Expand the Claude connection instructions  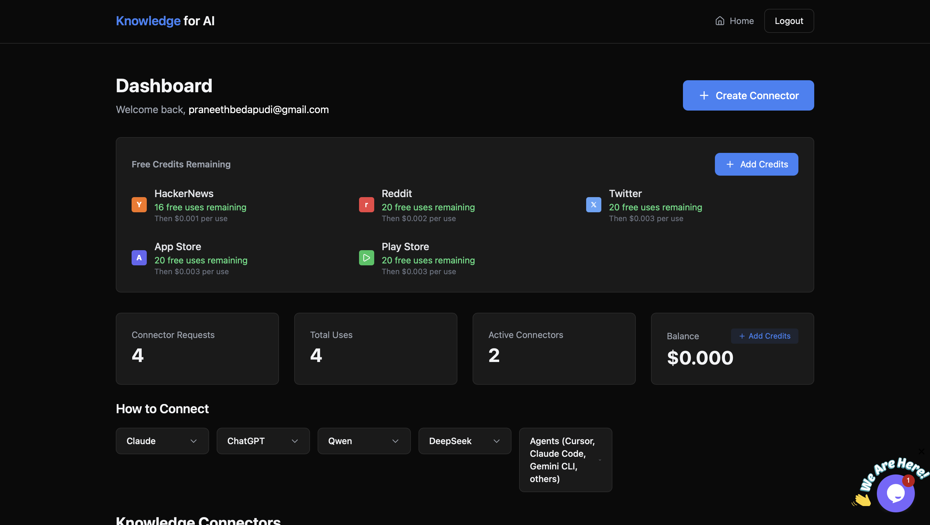(162, 441)
